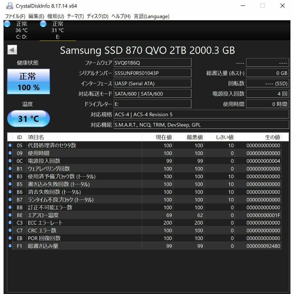Click worst value 62 in エアフロー温度 row

[200, 215]
